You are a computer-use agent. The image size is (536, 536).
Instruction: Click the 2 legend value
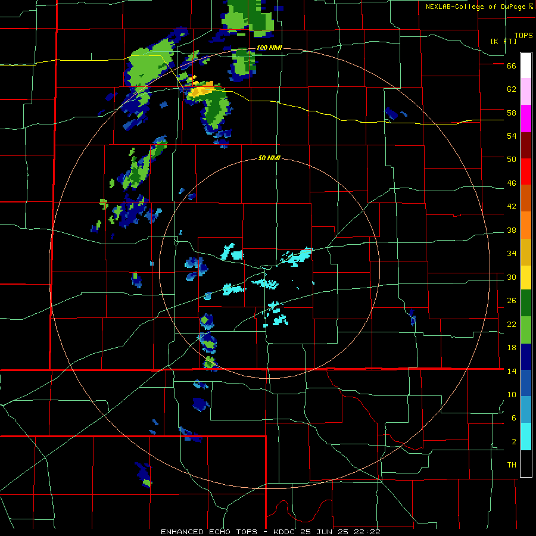[514, 442]
